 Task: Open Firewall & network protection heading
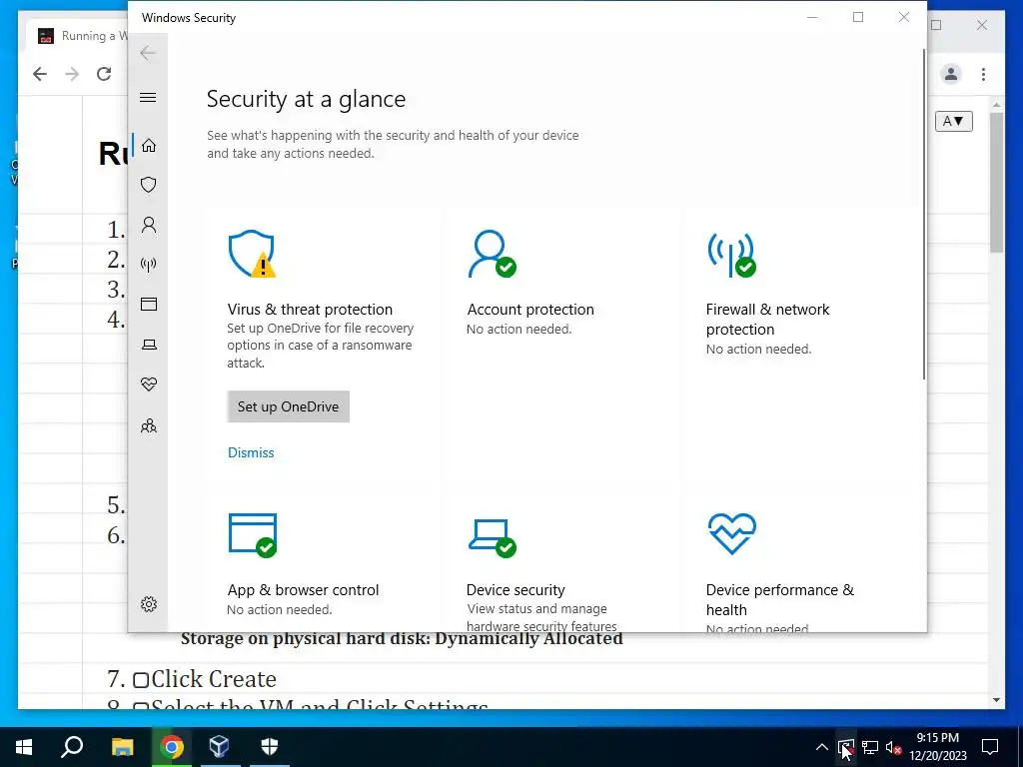768,319
